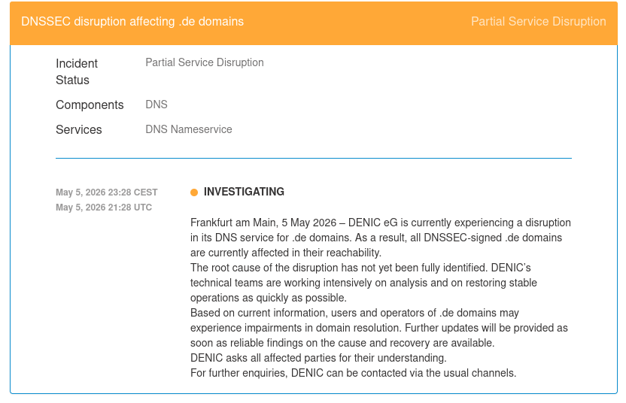
Task: Click the May 5, 2026 21:28 UTC timestamp
Action: (104, 208)
